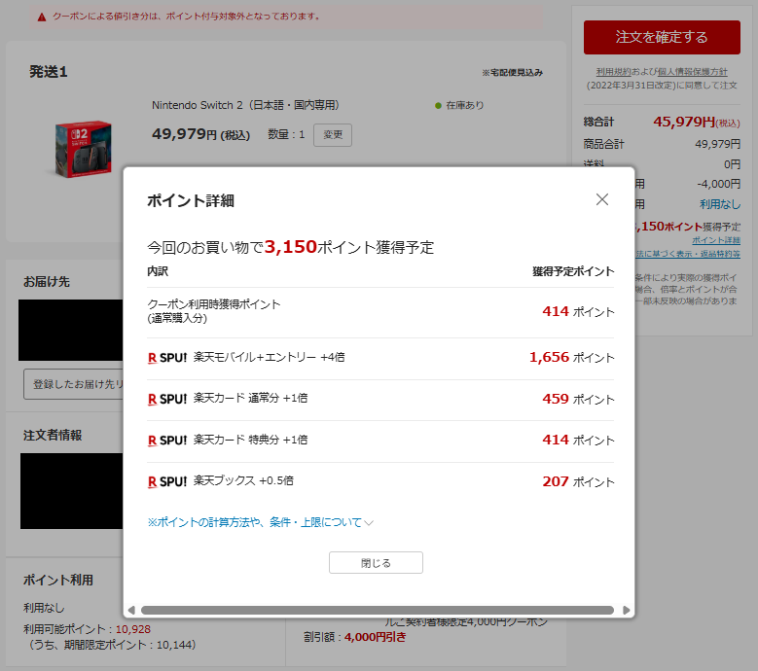758x671 pixels.
Task: Click the 楽天モバイル+エントリー +4倍 label
Action: (270, 357)
